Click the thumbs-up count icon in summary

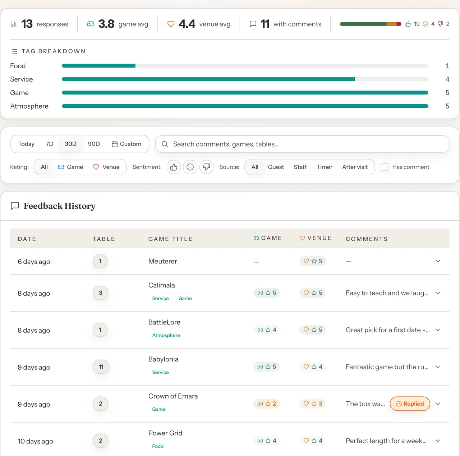click(408, 24)
